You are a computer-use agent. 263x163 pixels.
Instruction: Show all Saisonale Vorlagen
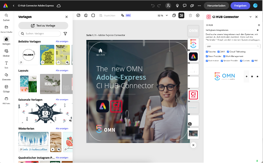coord(62,100)
